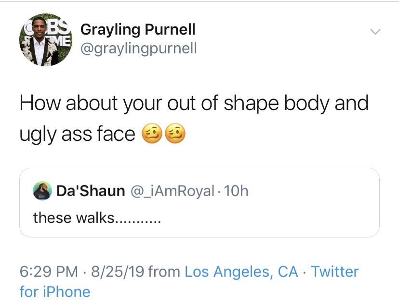Viewport: 399px width, 300px height.
Task: Expand the tweet options chevron
Action: 375,32
